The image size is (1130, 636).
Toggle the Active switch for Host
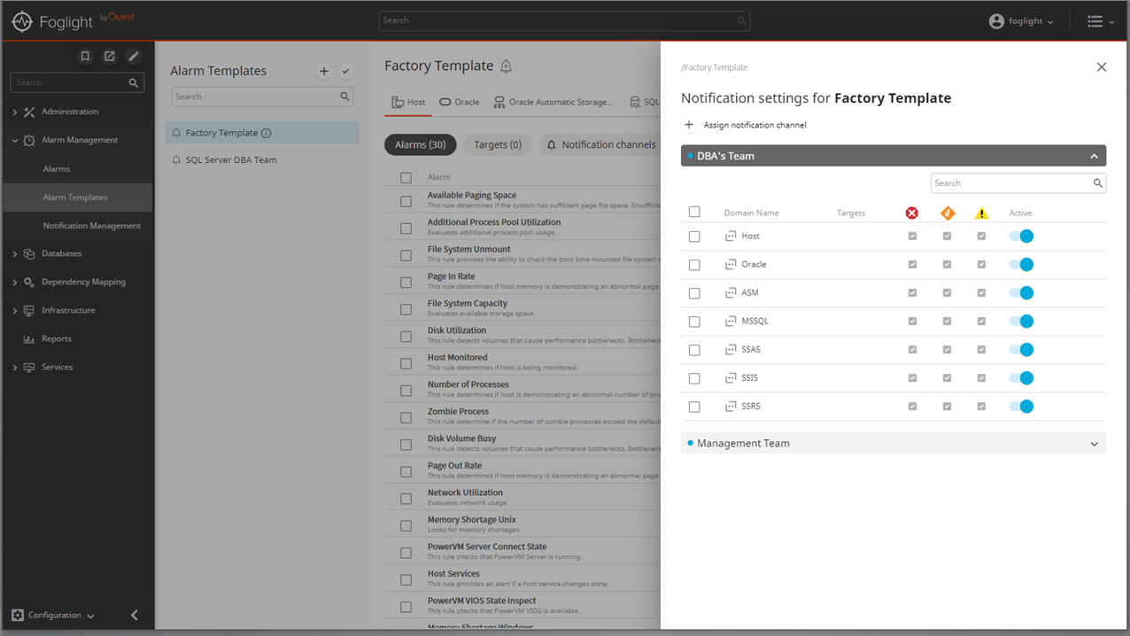pos(1021,237)
